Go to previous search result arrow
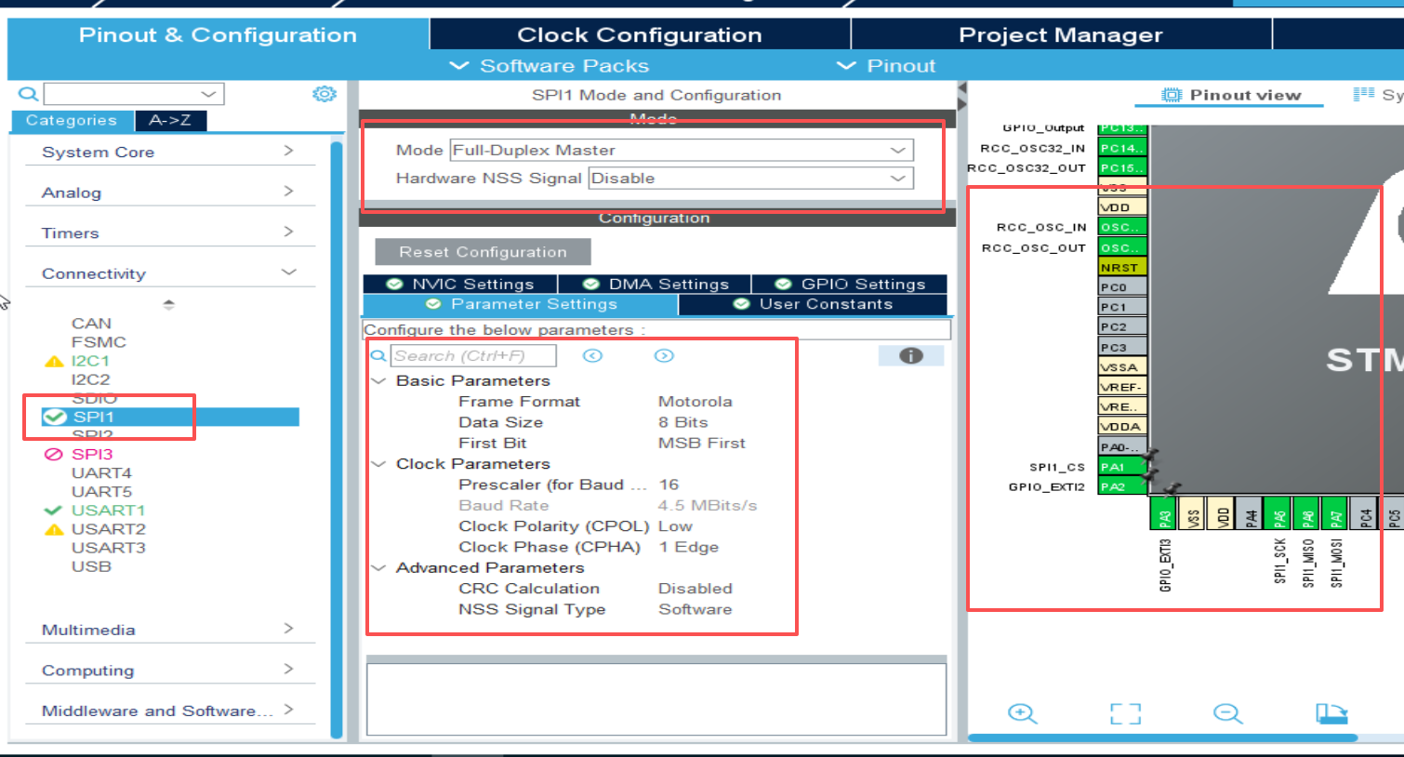 pos(592,355)
